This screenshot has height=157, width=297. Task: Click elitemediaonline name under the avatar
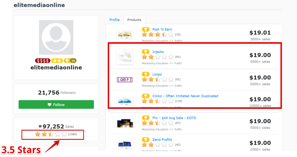[56, 68]
